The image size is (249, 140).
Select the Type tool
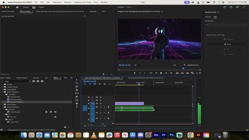77,107
